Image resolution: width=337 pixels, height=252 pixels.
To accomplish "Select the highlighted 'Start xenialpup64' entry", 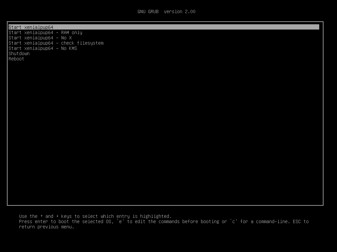I will [164, 27].
